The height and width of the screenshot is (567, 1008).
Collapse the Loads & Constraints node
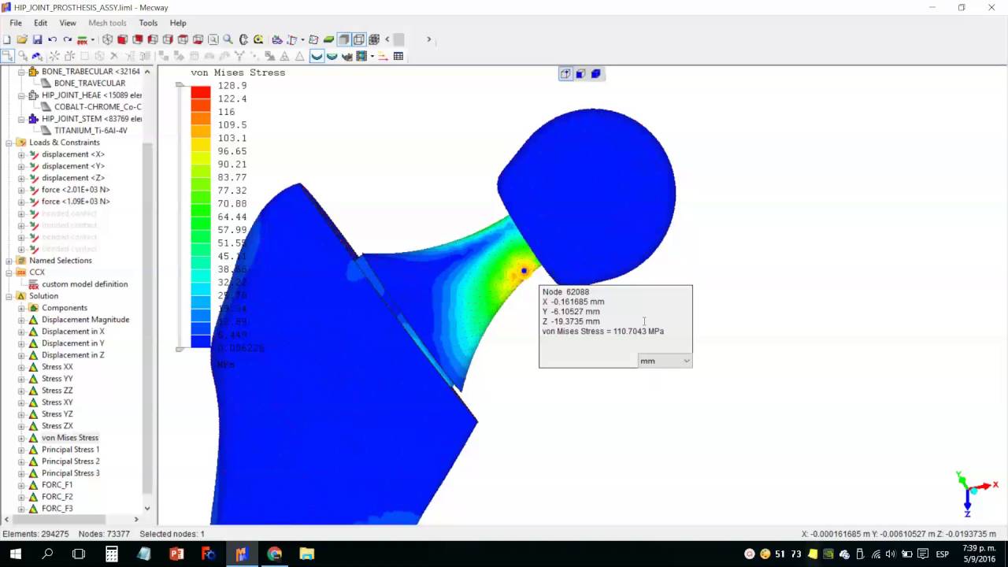click(9, 143)
